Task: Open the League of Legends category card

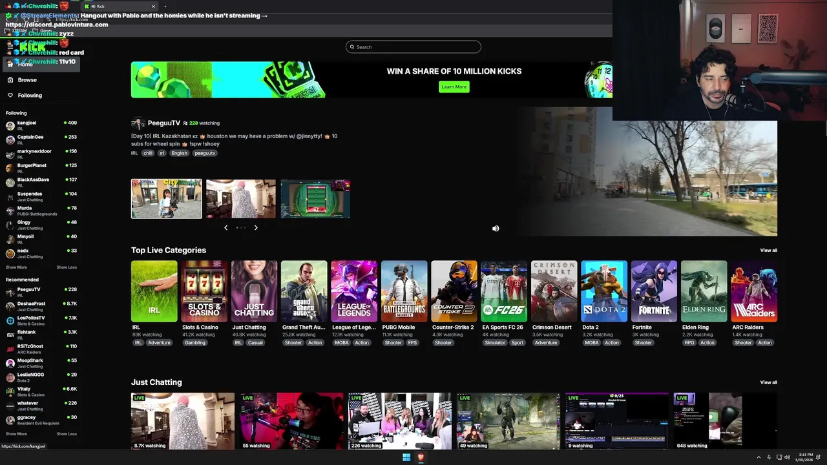Action: click(354, 291)
